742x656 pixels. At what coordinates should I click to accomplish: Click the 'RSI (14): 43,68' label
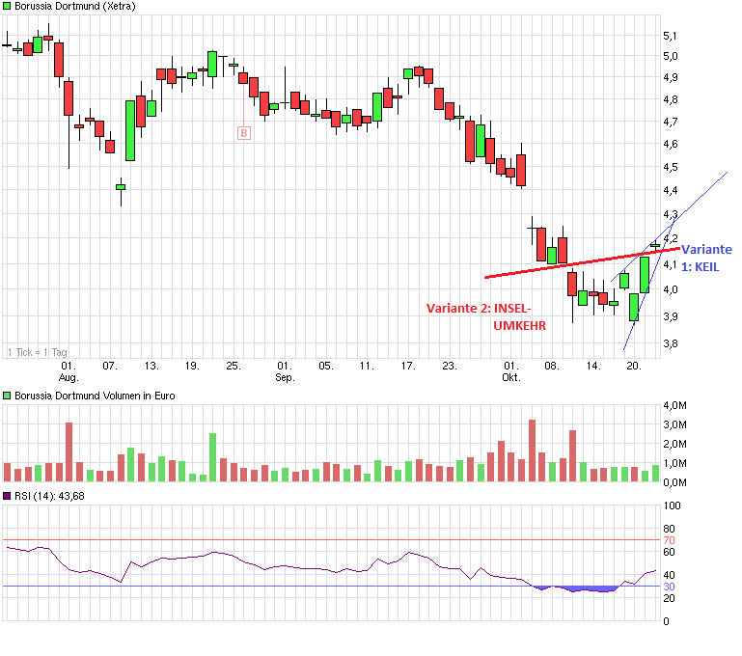(49, 496)
